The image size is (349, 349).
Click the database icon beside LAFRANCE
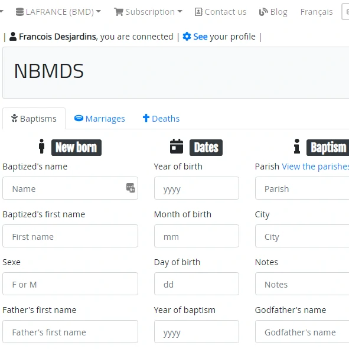point(19,12)
